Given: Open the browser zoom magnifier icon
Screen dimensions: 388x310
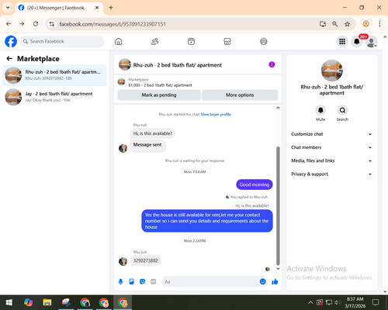Looking at the screenshot, I should [x=334, y=24].
